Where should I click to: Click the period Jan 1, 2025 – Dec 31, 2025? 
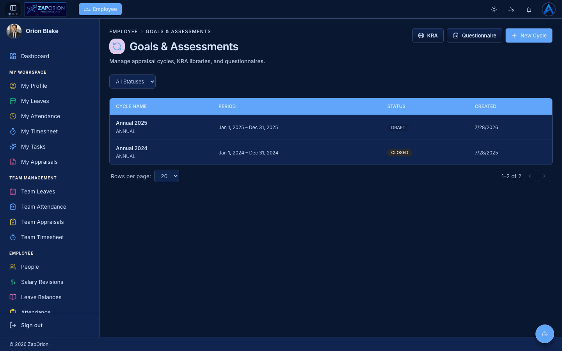pyautogui.click(x=248, y=128)
